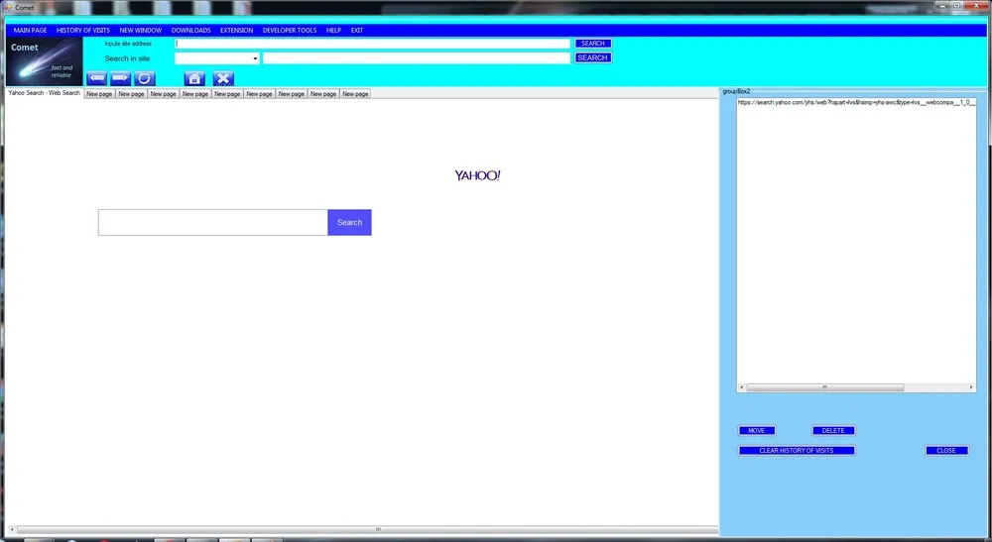
Task: Click the Delete button in history panel
Action: coord(833,431)
